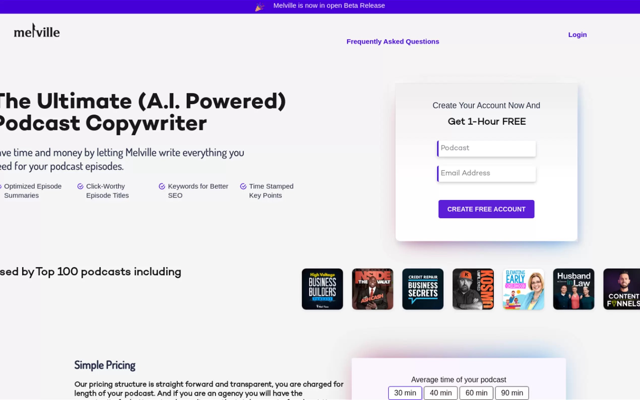Click CREATE FREE ACCOUNT button
Image resolution: width=640 pixels, height=400 pixels.
486,209
